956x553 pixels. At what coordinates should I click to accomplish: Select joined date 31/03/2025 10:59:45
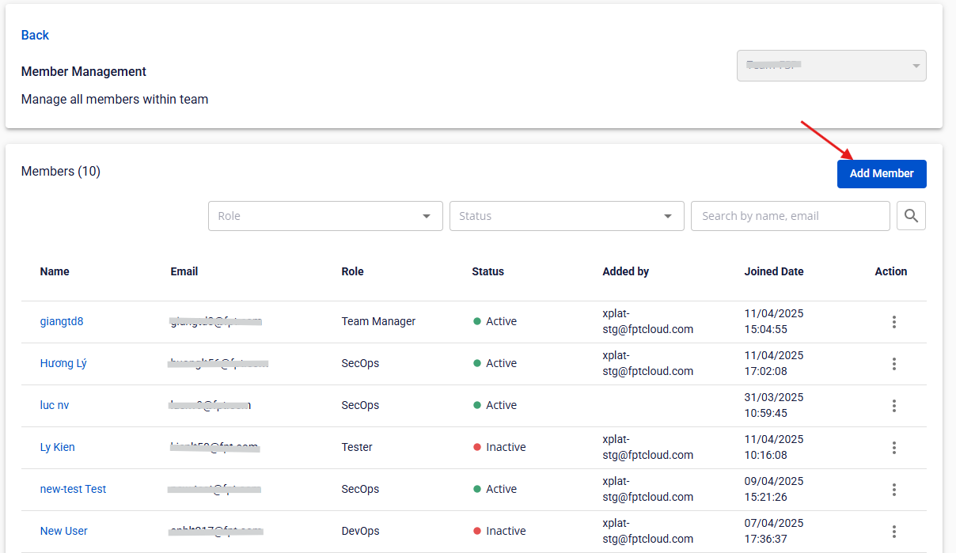[x=774, y=405]
